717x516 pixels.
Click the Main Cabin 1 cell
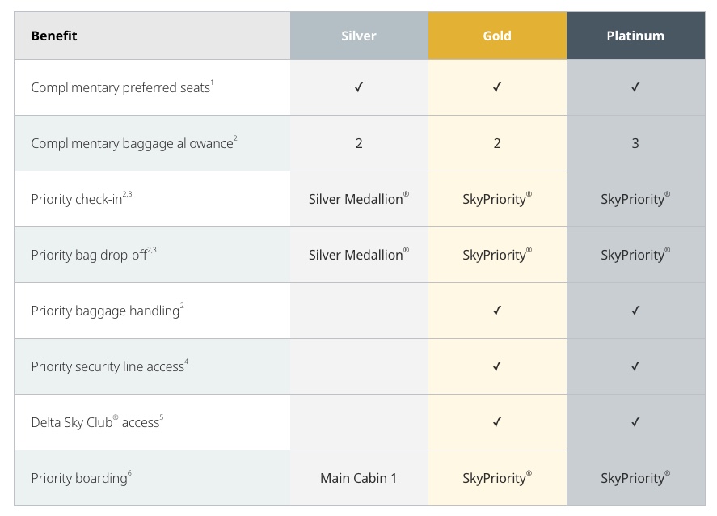[358, 478]
